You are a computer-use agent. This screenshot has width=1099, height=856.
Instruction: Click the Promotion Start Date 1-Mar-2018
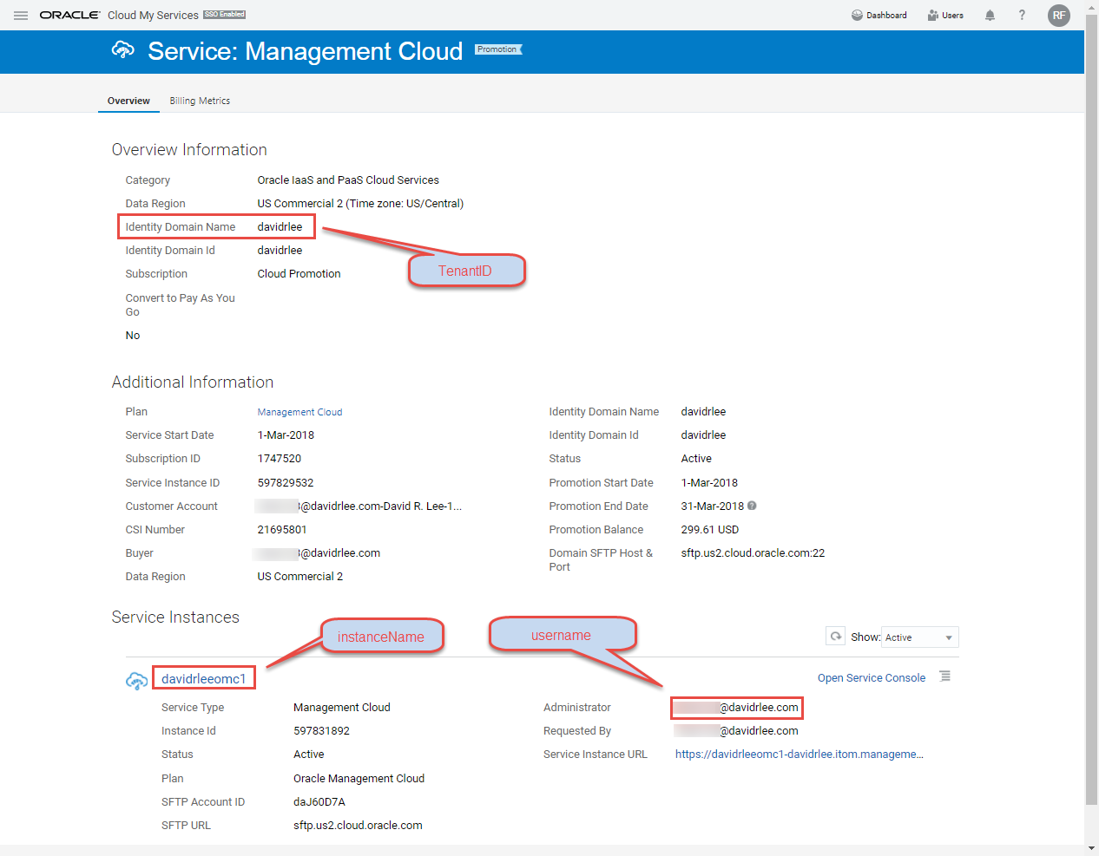coord(710,483)
